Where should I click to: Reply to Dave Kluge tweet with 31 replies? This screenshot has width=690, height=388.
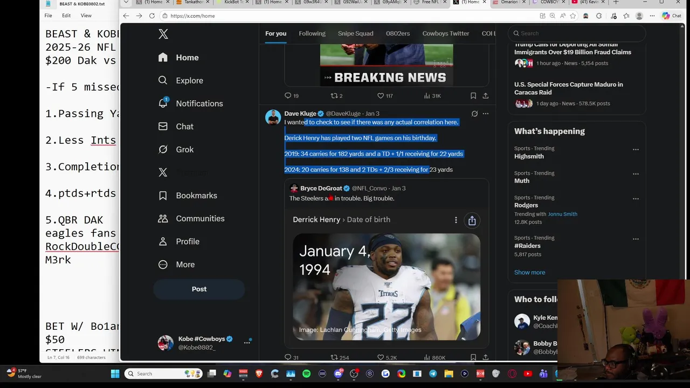click(292, 357)
